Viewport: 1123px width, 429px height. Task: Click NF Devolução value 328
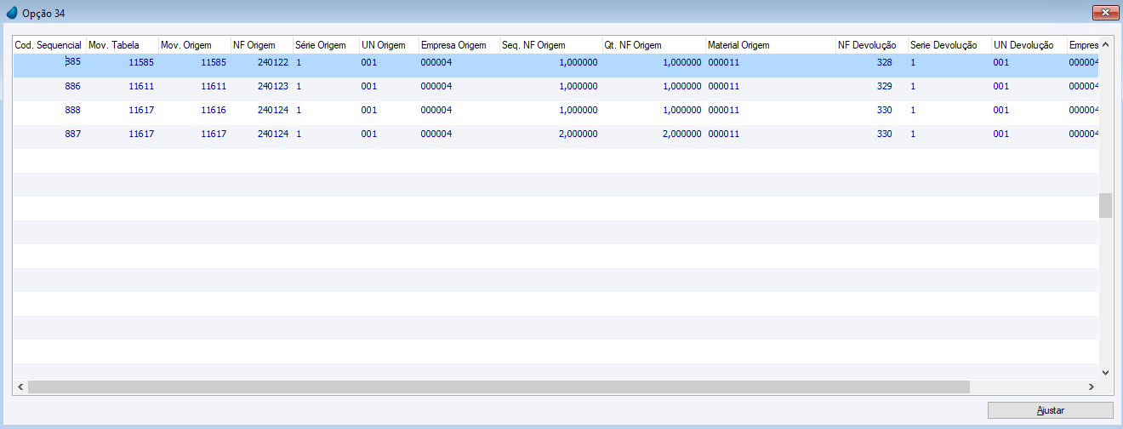885,62
